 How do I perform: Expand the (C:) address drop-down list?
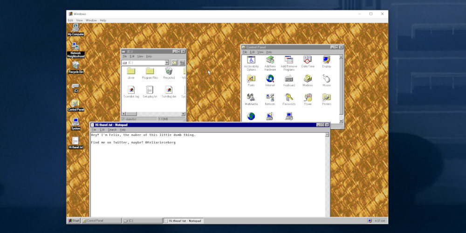click(167, 63)
